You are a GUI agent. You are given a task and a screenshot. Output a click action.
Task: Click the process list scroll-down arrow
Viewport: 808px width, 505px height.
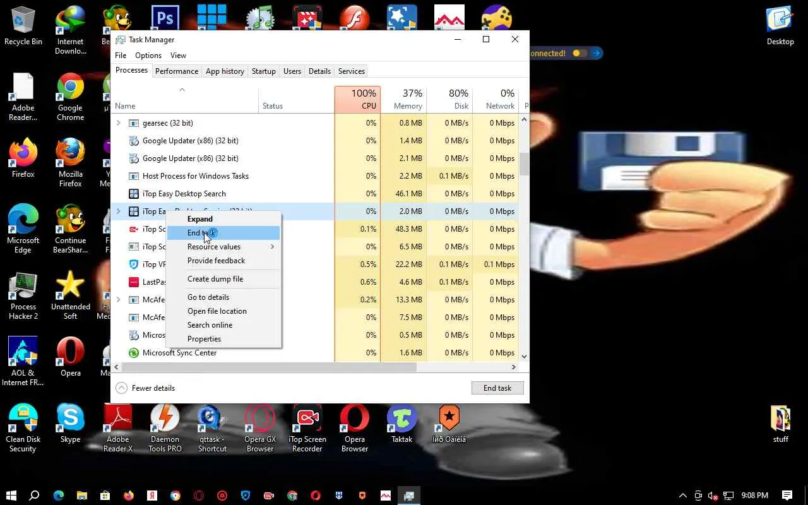pos(524,356)
